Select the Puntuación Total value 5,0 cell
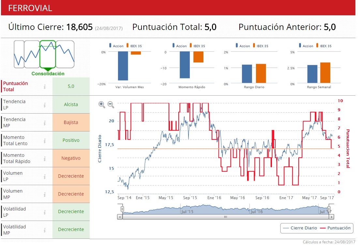The image size is (358, 245). coord(71,86)
